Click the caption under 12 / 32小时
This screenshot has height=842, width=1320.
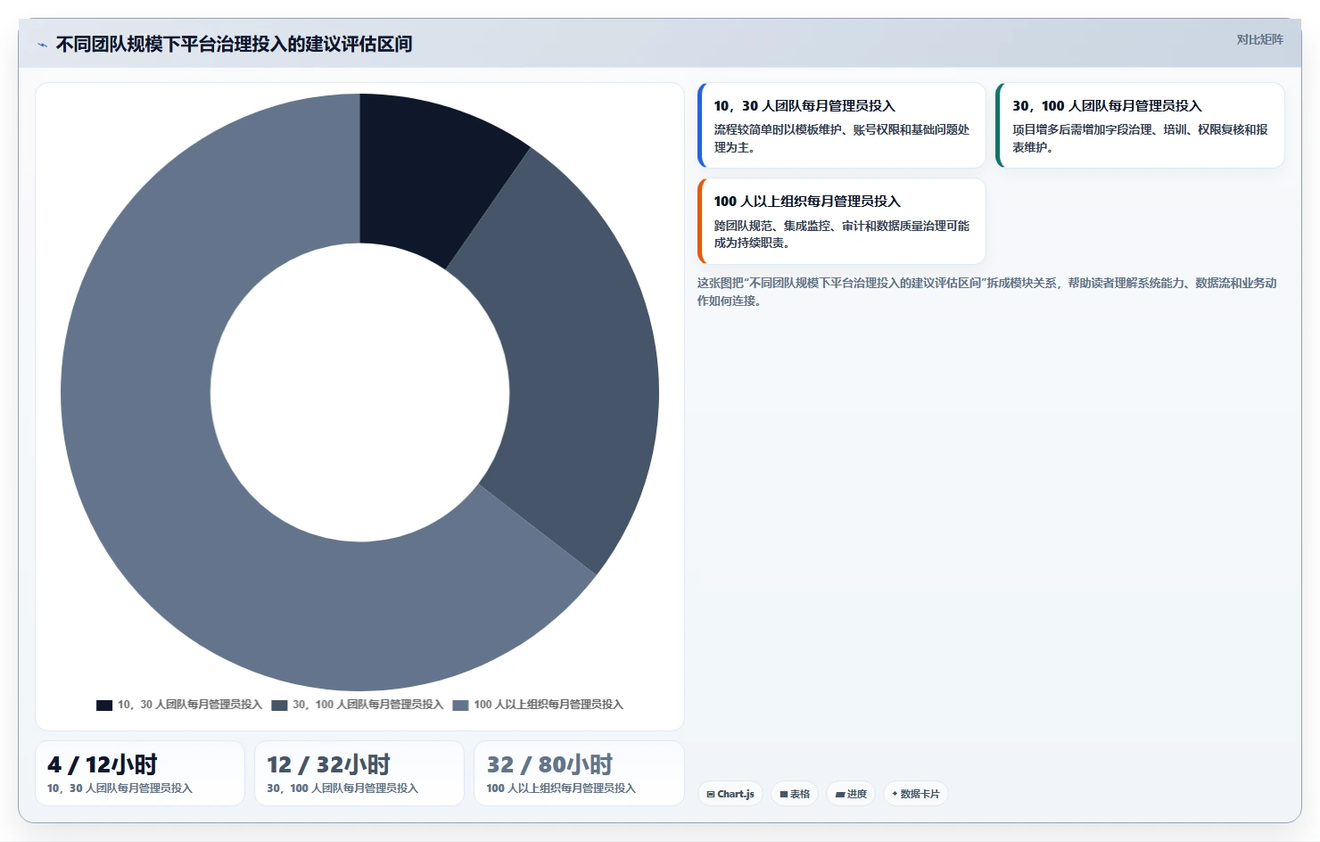[x=342, y=788]
